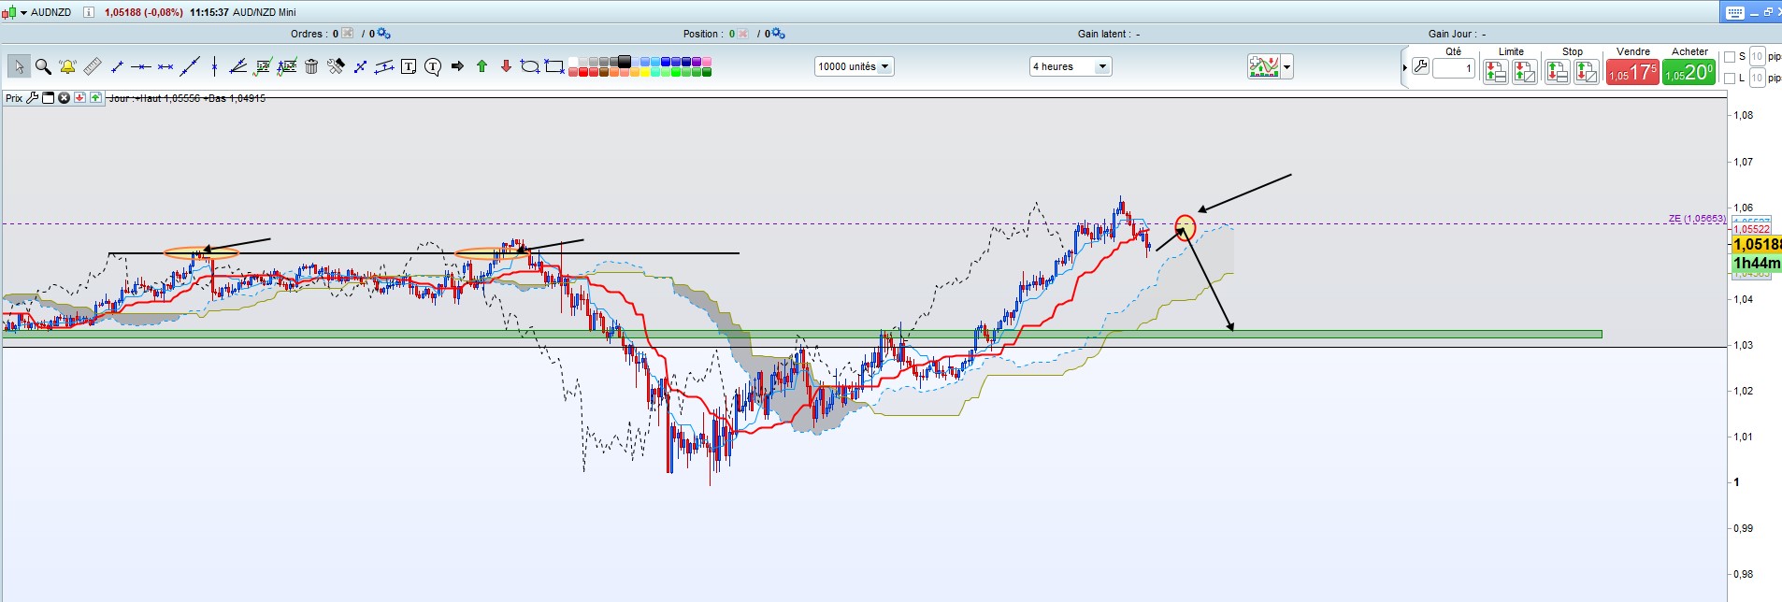Viewport: 1782px width, 602px height.
Task: Open the hammer and wrench object settings
Action: pyautogui.click(x=336, y=66)
